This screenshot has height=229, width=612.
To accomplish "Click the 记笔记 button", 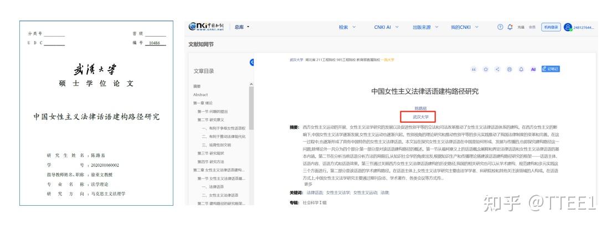I will (551, 69).
